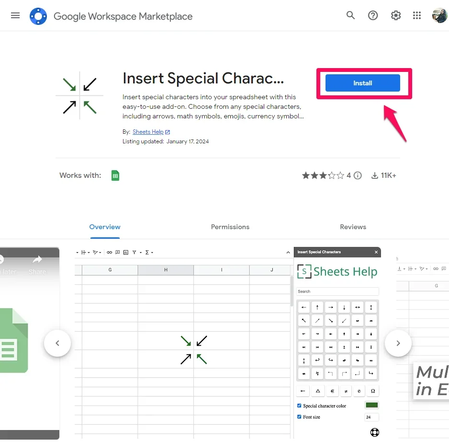Insert the up arrow character
Screen dimensions: 449x442
click(x=317, y=307)
